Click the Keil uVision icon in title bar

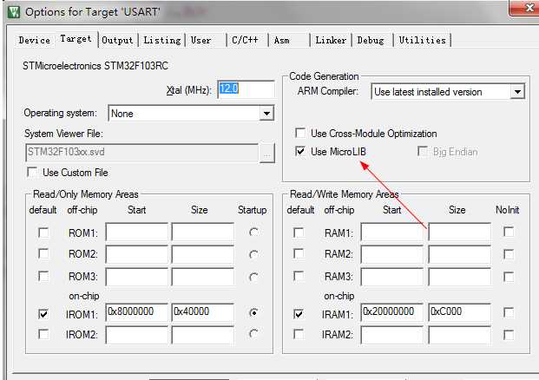click(x=14, y=12)
